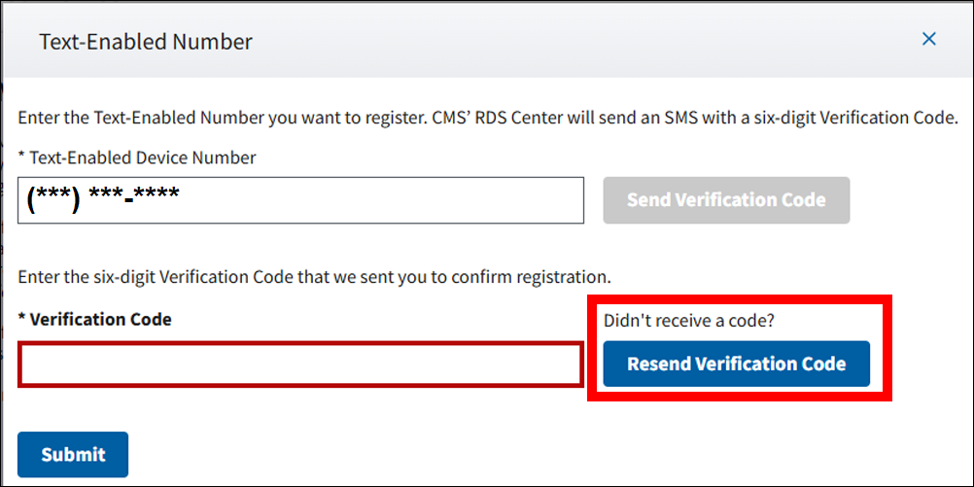Click the masked (***) ***-**** number text

coord(103,198)
